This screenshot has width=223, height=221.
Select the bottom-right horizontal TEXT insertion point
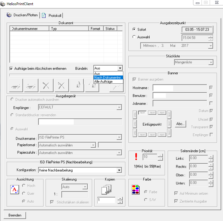[162, 135]
